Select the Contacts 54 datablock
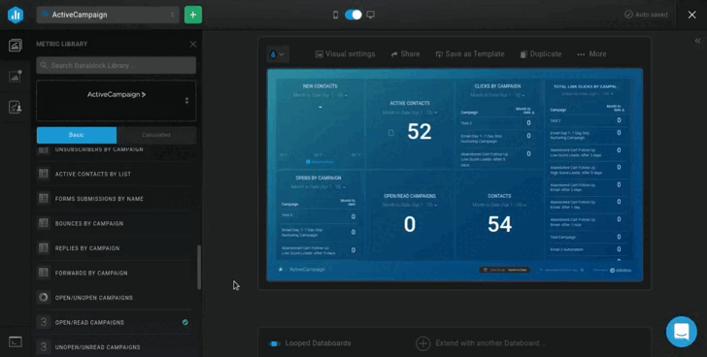The width and height of the screenshot is (707, 357). 499,215
